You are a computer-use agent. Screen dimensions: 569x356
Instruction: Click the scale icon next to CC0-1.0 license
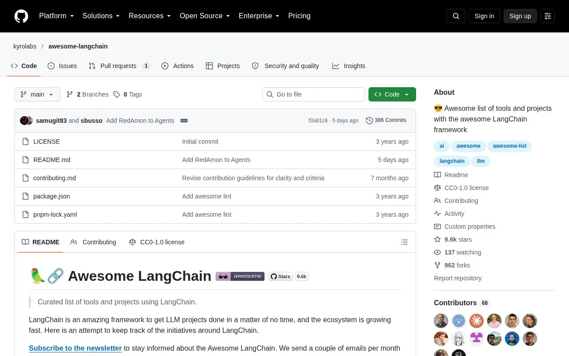(437, 188)
